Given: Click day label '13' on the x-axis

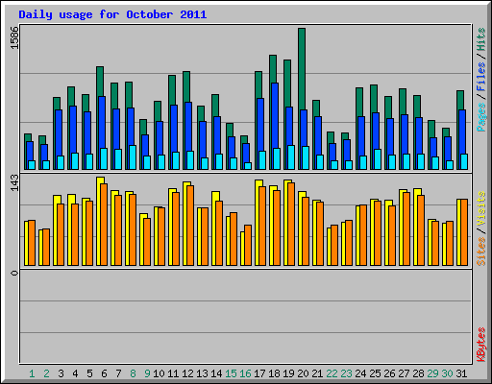Looking at the screenshot, I should pos(202,373).
